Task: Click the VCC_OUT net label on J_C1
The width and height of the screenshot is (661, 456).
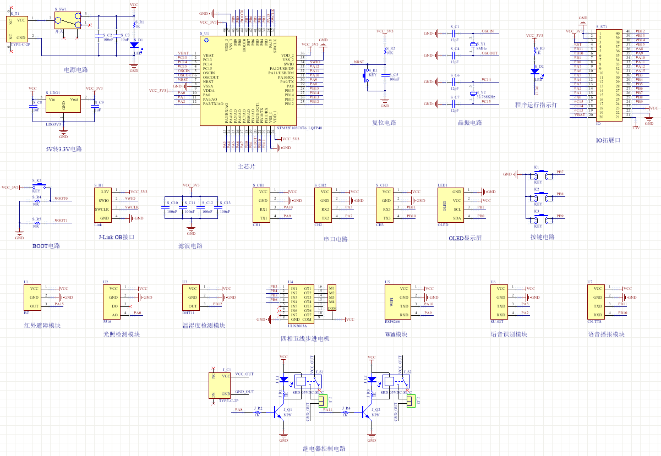Action: coord(244,374)
